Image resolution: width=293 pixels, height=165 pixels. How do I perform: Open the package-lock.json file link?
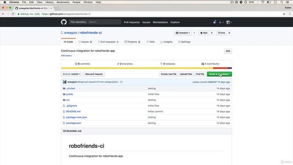pyautogui.click(x=76, y=117)
